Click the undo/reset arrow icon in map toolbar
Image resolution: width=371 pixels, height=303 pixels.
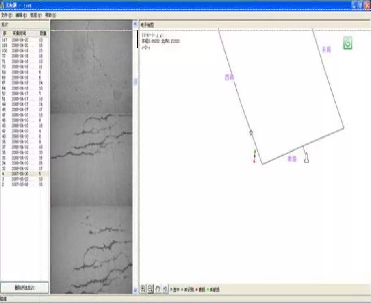point(165,289)
